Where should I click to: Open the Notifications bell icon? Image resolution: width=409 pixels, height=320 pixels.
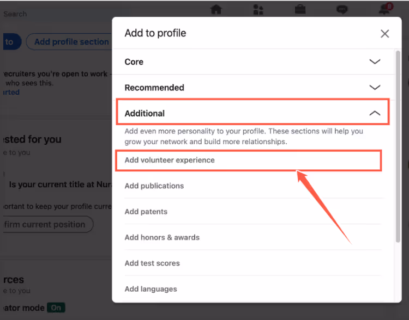point(384,9)
